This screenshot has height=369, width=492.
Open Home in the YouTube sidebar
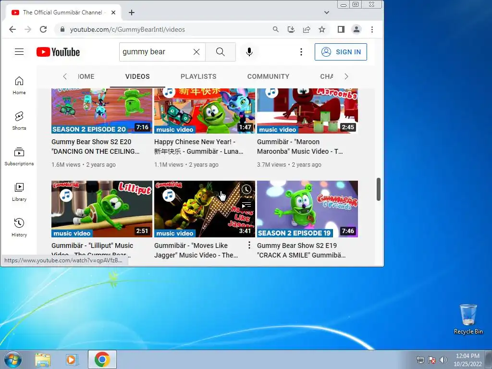[19, 86]
